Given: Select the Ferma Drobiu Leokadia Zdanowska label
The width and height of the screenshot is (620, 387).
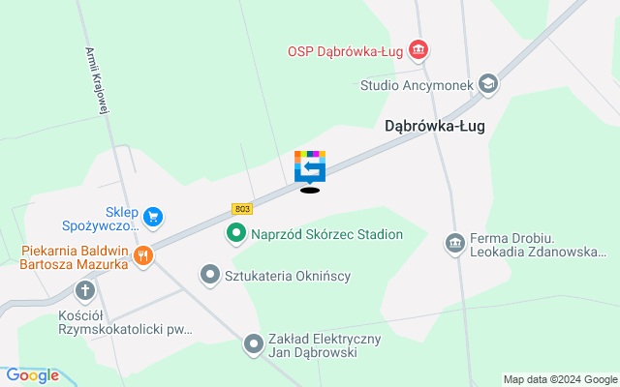Looking at the screenshot, I should [x=539, y=245].
